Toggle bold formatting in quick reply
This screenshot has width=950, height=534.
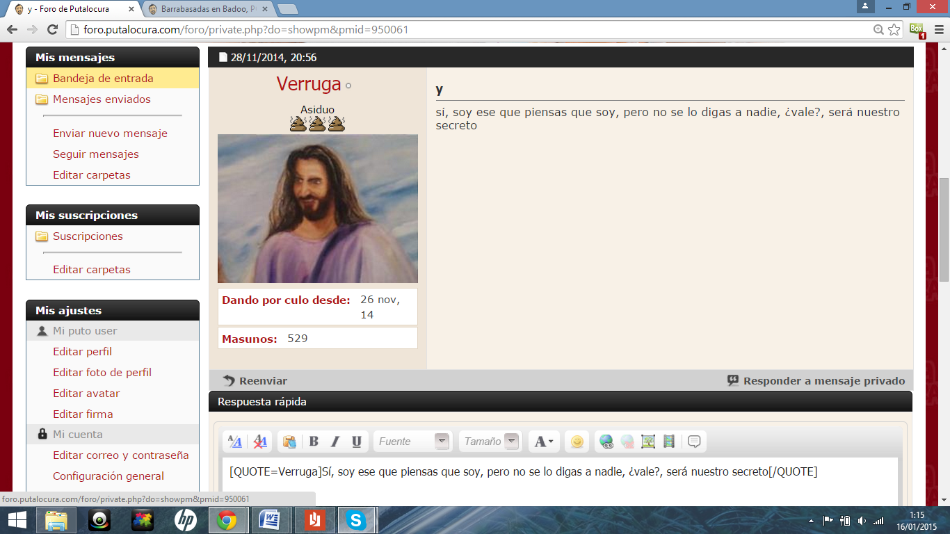point(314,442)
